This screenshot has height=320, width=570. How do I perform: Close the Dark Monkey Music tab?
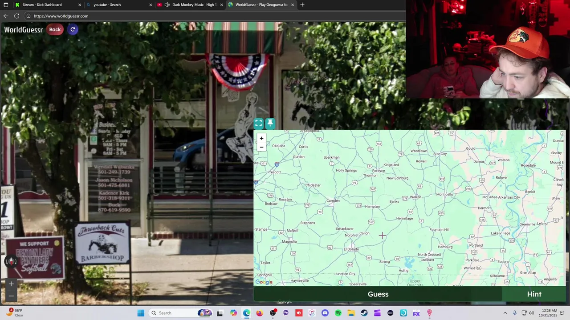(221, 5)
